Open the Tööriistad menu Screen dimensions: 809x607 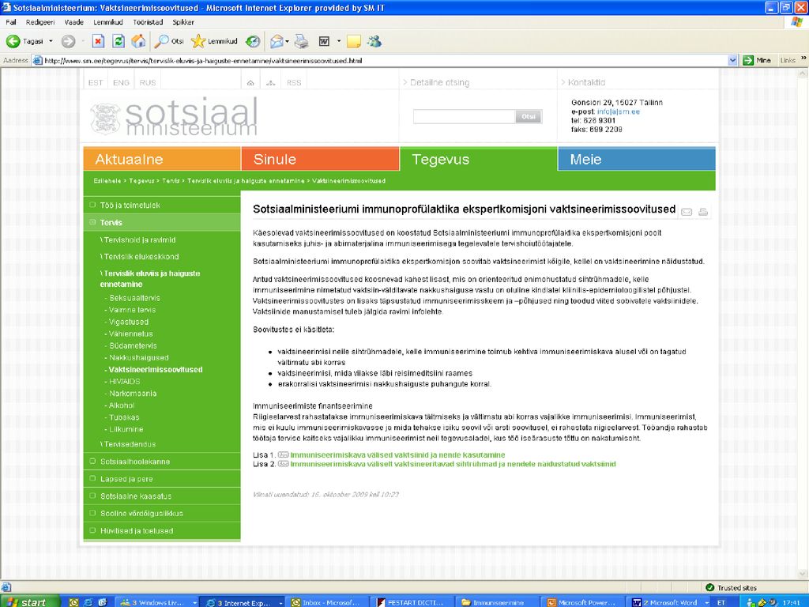point(148,22)
